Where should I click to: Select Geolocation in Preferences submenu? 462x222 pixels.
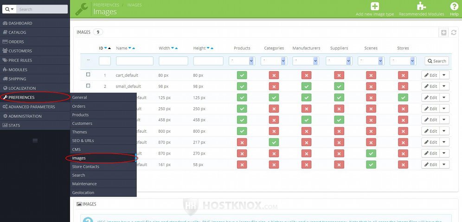point(103,193)
